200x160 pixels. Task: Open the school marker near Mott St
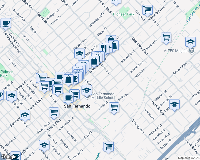coord(25,115)
